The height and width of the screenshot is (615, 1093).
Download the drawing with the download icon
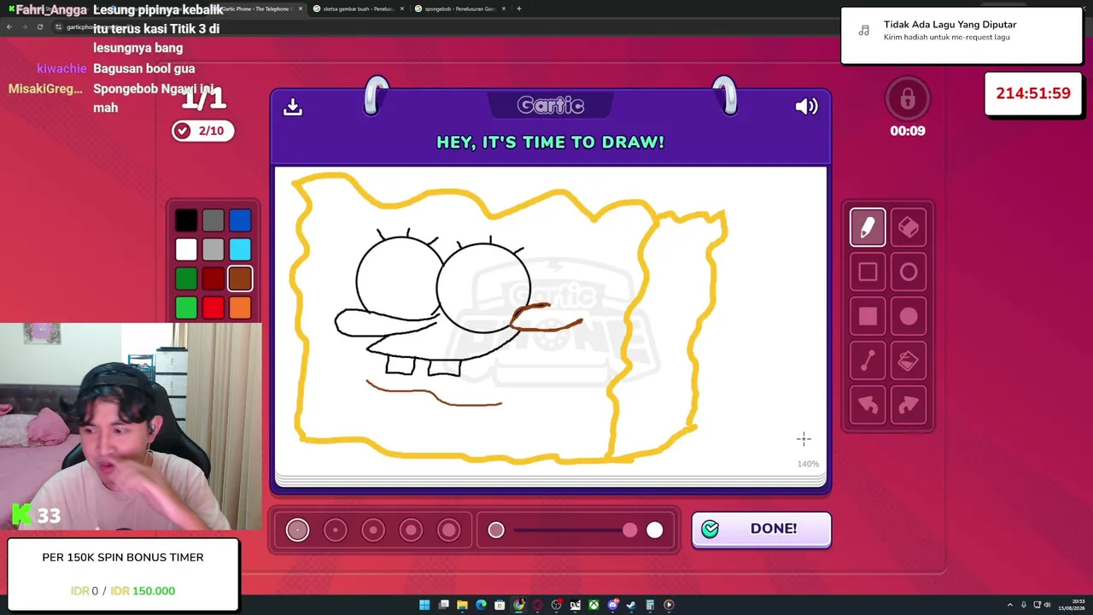tap(293, 106)
